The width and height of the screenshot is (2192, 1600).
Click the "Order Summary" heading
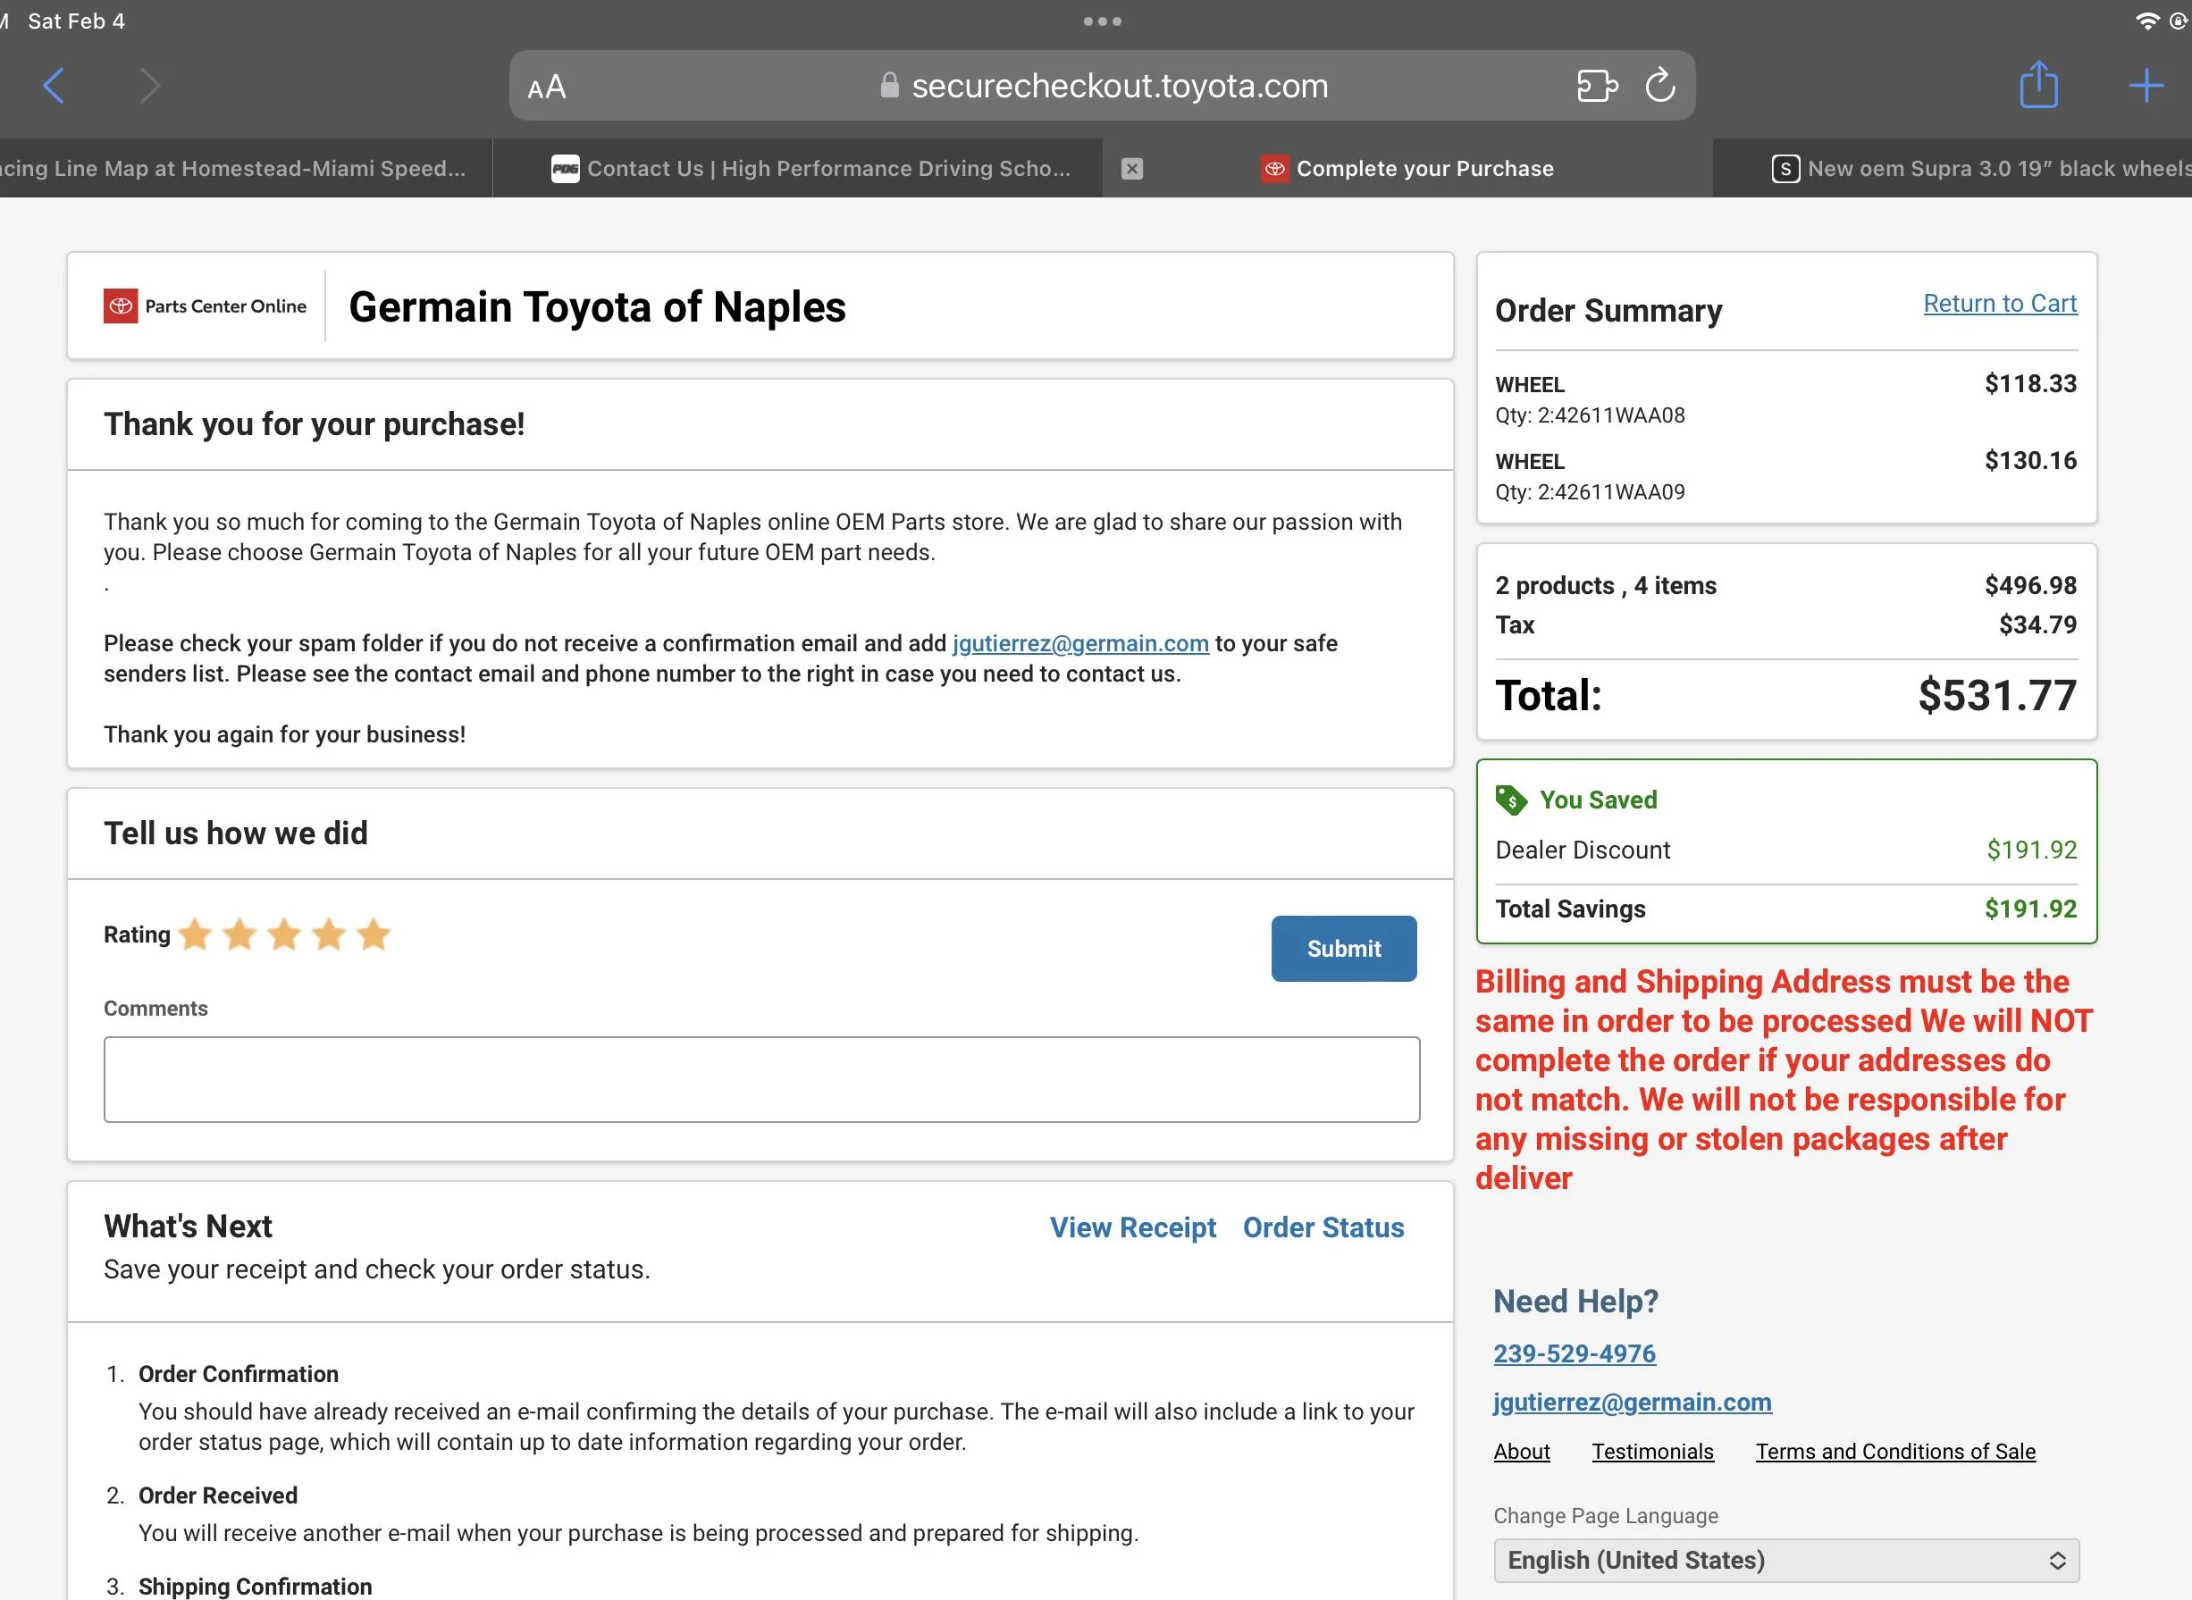pyautogui.click(x=1608, y=311)
